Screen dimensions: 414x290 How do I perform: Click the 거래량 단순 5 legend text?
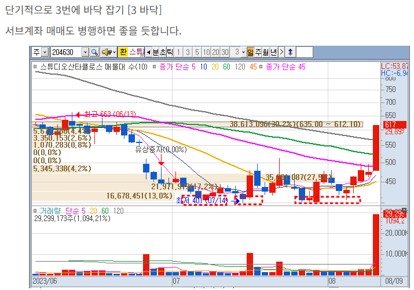tap(63, 211)
